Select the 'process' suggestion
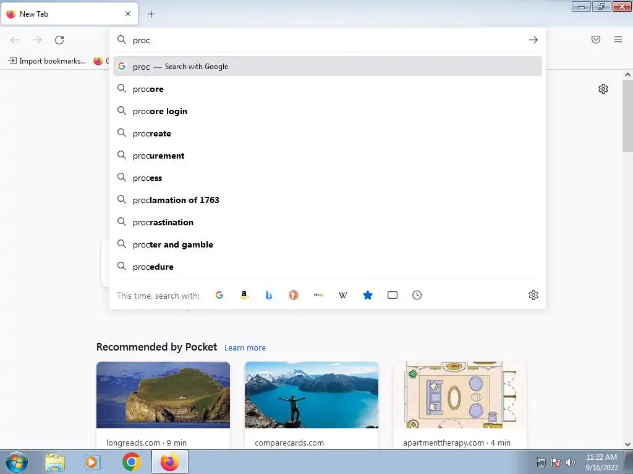The image size is (633, 474). click(328, 178)
